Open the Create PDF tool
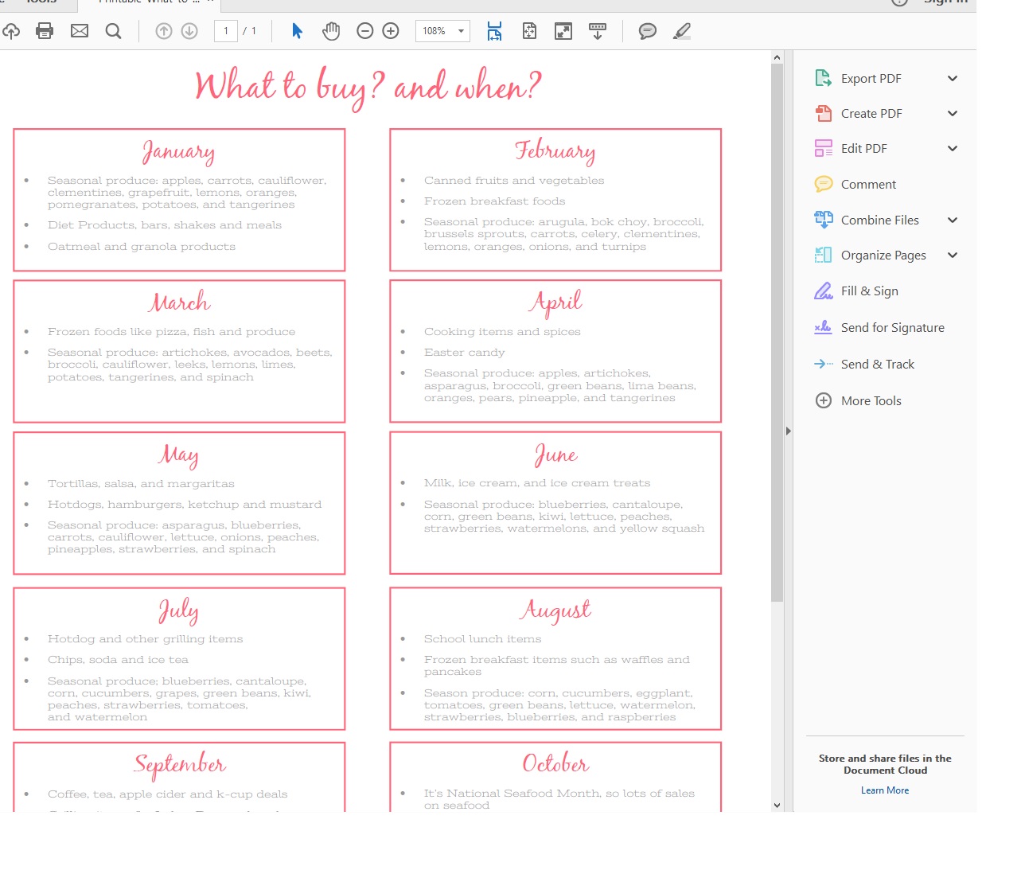The image size is (1021, 870). click(x=871, y=113)
